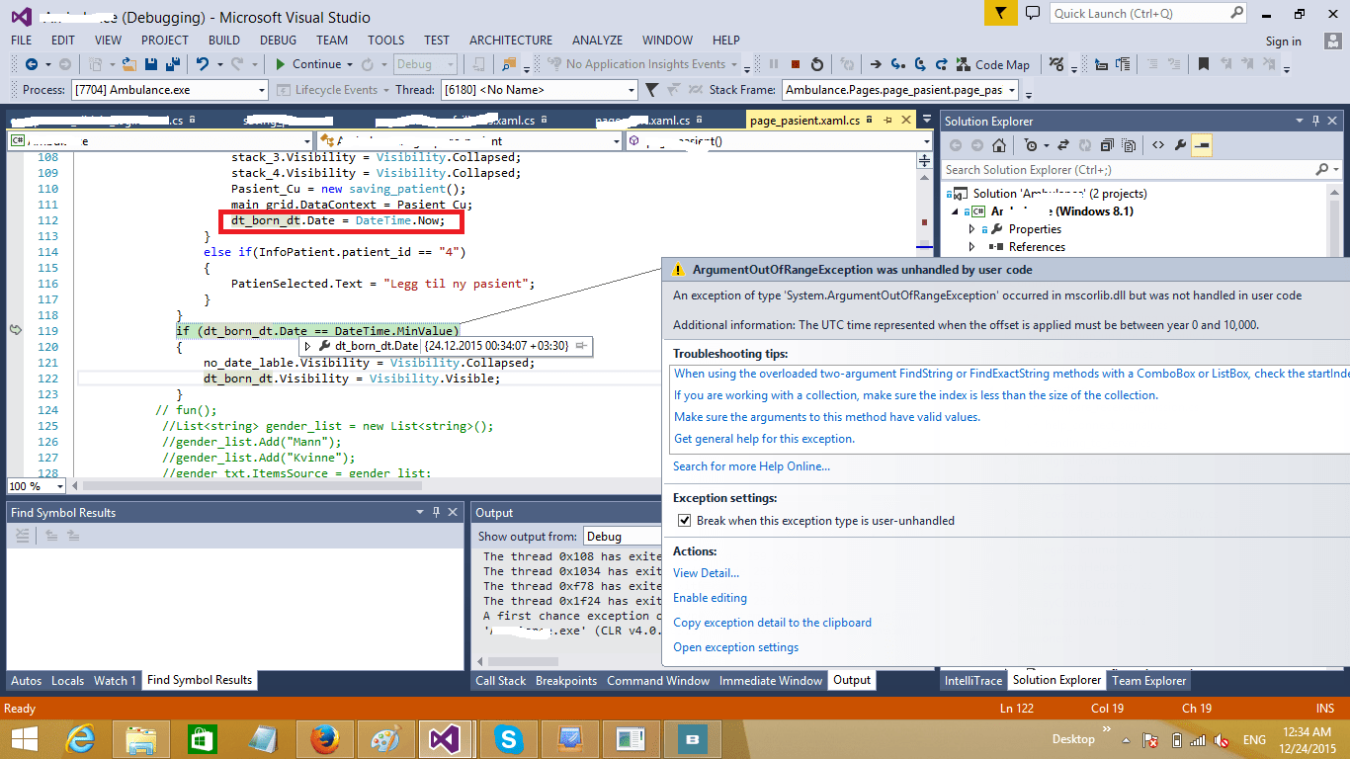Open the active files list dropdown
Viewport: 1350px width, 759px height.
926,121
